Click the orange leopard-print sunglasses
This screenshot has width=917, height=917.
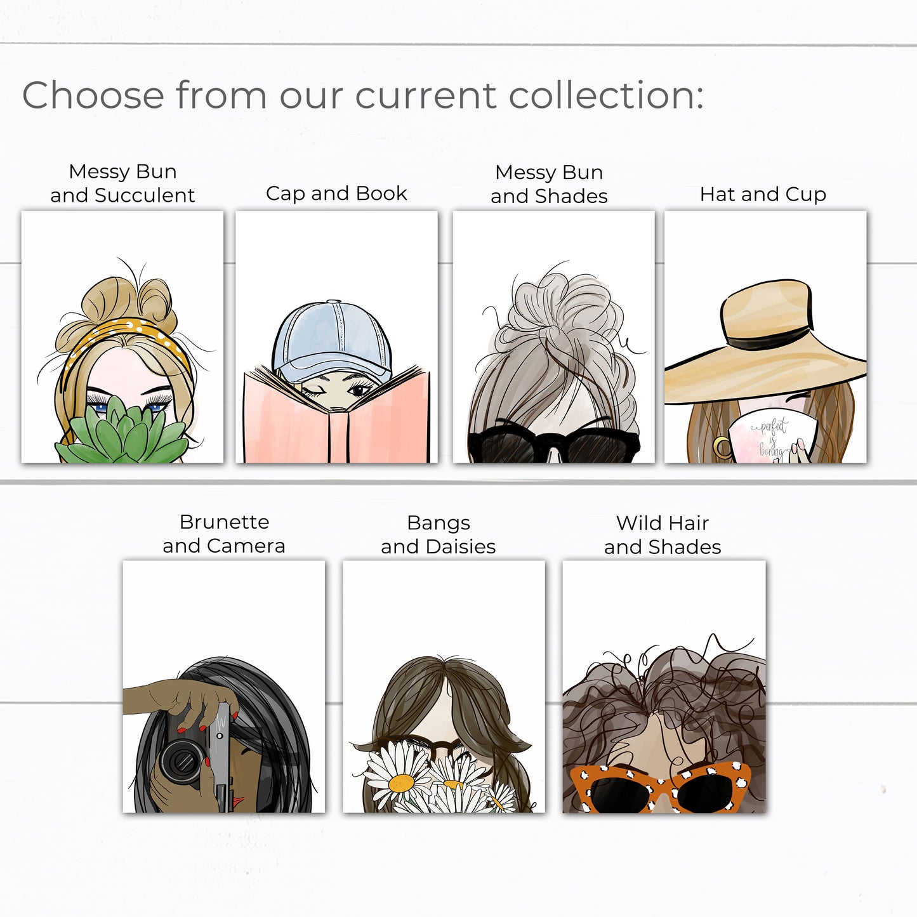tap(660, 788)
